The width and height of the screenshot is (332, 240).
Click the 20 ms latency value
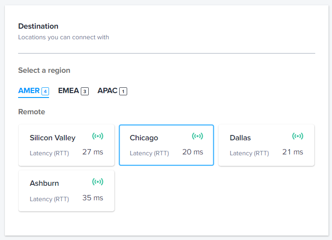[x=192, y=152]
